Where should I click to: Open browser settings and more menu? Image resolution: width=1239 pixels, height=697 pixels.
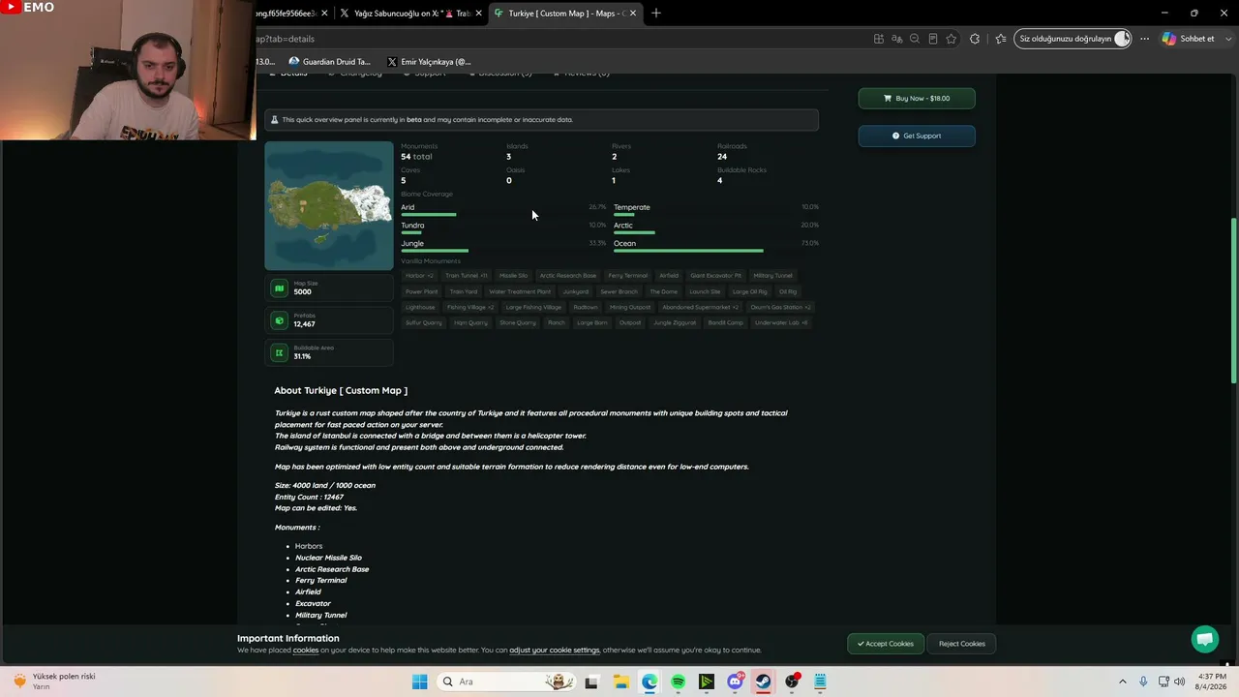pyautogui.click(x=1144, y=39)
